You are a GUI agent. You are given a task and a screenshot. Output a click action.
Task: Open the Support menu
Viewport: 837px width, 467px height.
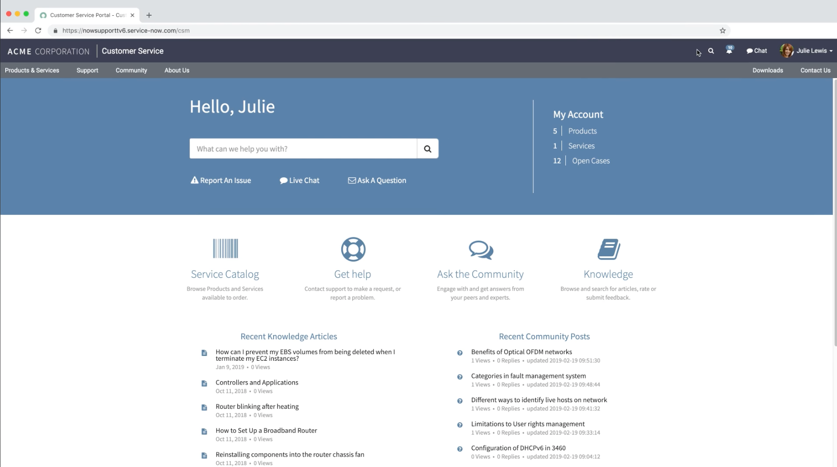[x=87, y=70]
